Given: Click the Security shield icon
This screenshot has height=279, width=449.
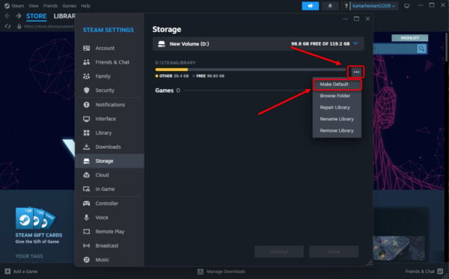Looking at the screenshot, I should click(87, 91).
